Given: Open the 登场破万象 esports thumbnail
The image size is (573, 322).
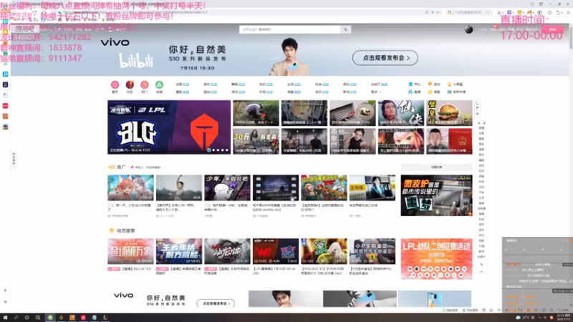Looking at the screenshot, I should point(130,252).
